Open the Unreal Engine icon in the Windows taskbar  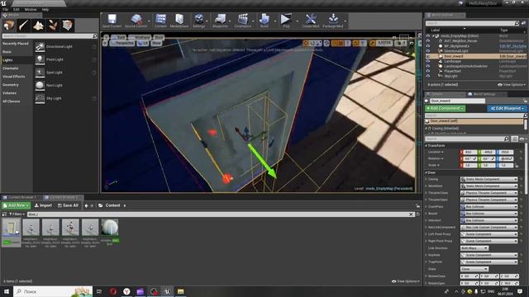coord(167,291)
